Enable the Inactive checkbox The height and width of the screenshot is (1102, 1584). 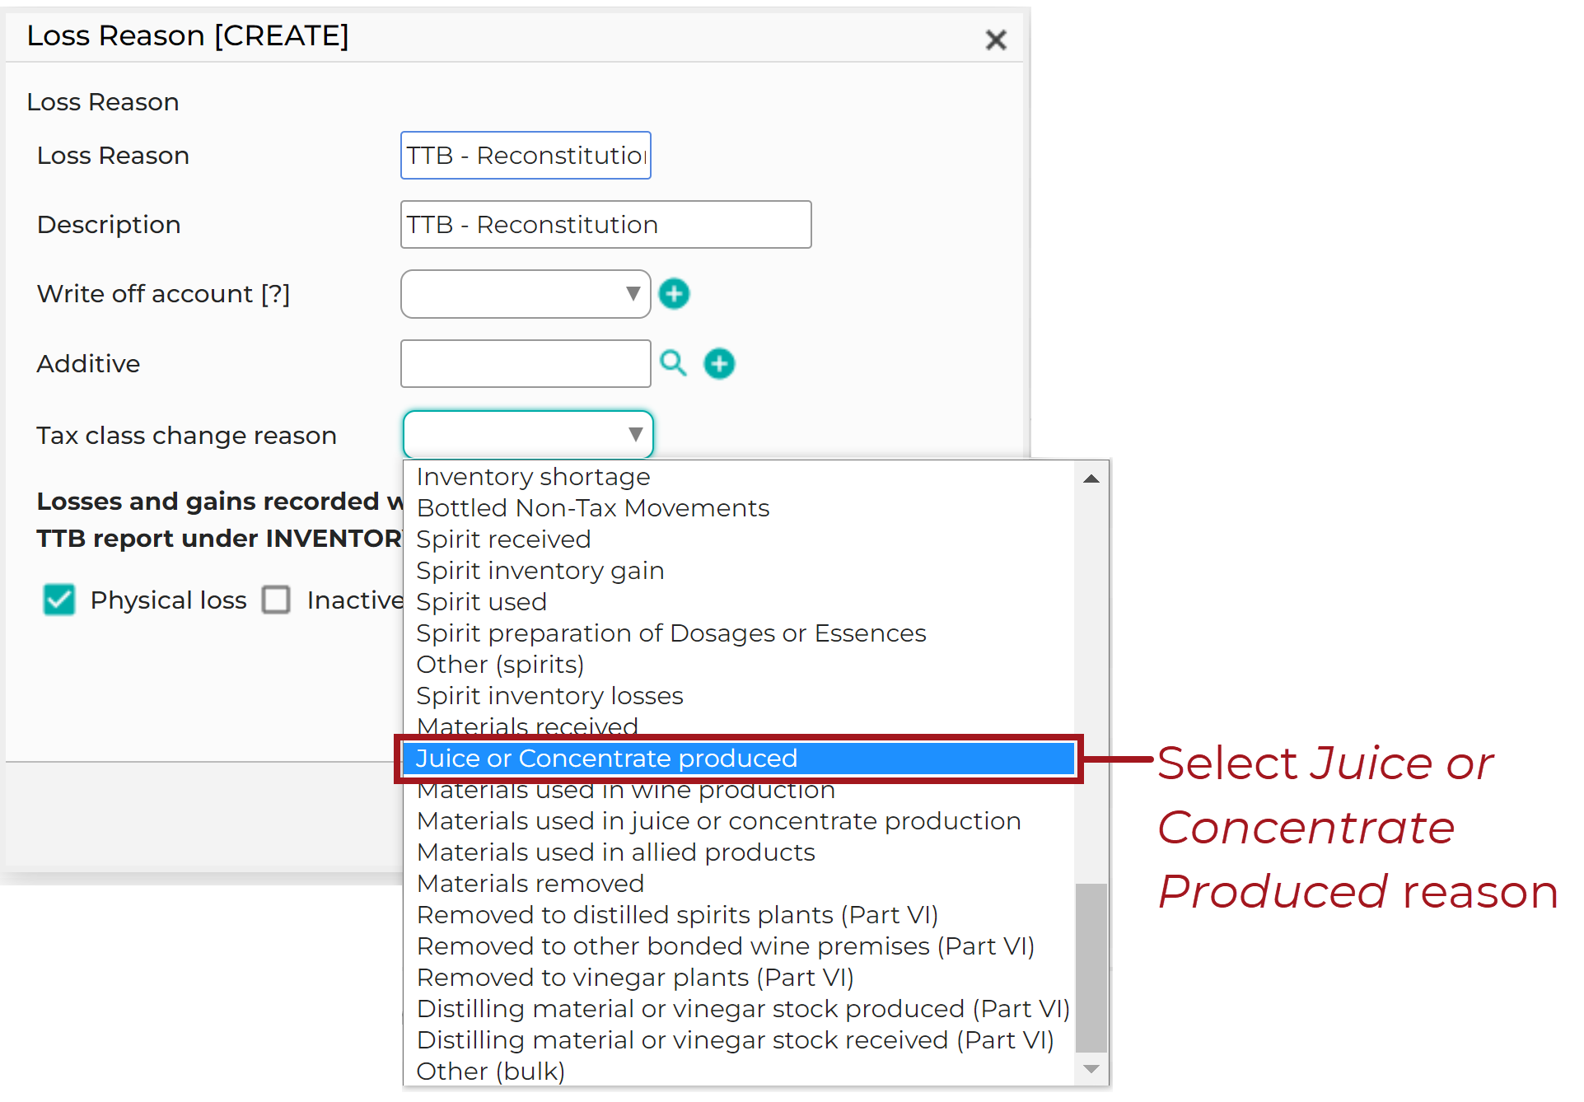276,600
